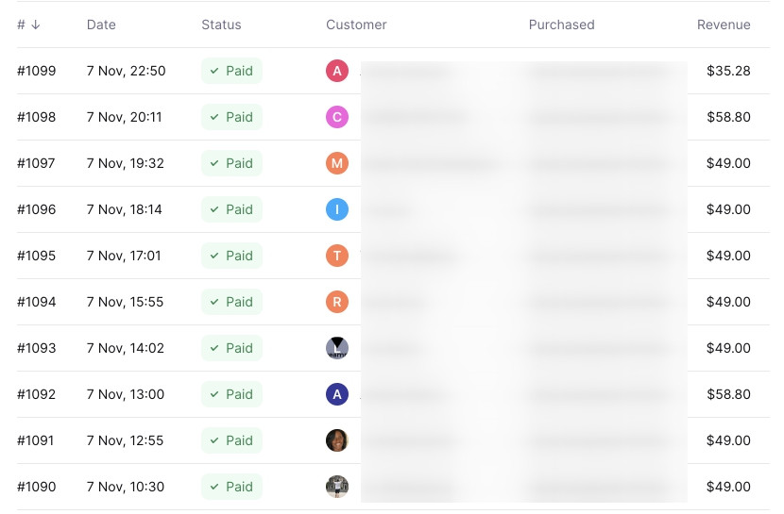Click the photo avatar in order #1093 row
The image size is (784, 514).
[337, 348]
